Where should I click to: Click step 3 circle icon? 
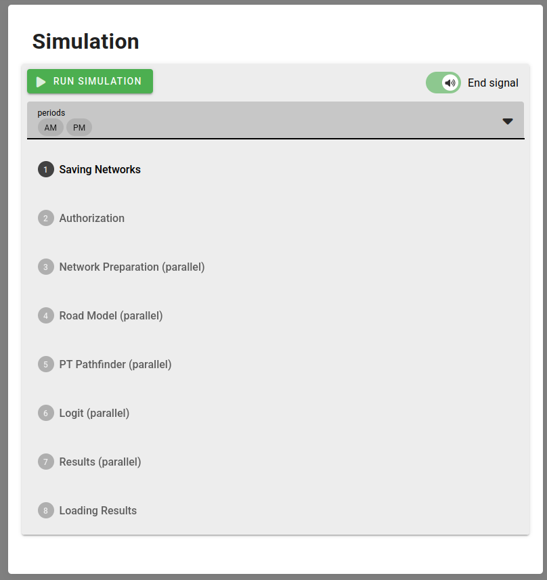coord(46,267)
